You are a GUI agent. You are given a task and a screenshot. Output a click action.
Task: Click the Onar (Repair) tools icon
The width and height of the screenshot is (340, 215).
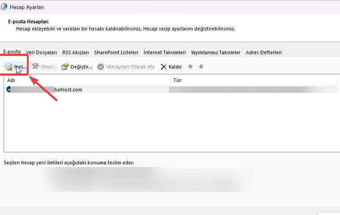tap(36, 67)
